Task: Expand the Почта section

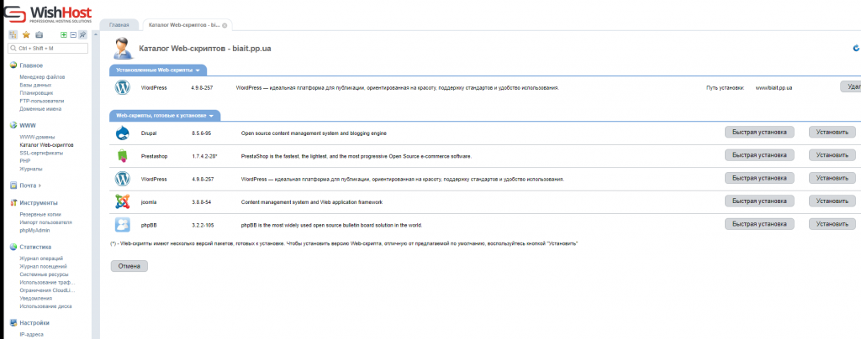Action: click(30, 185)
